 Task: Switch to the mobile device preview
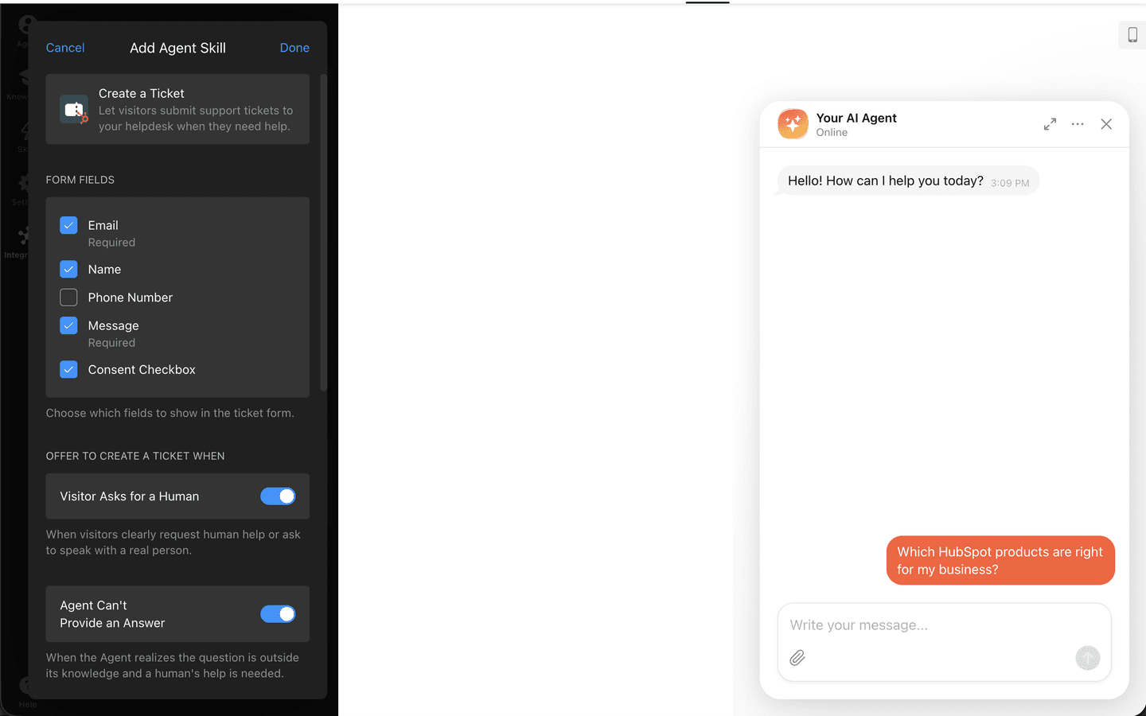pyautogui.click(x=1132, y=35)
